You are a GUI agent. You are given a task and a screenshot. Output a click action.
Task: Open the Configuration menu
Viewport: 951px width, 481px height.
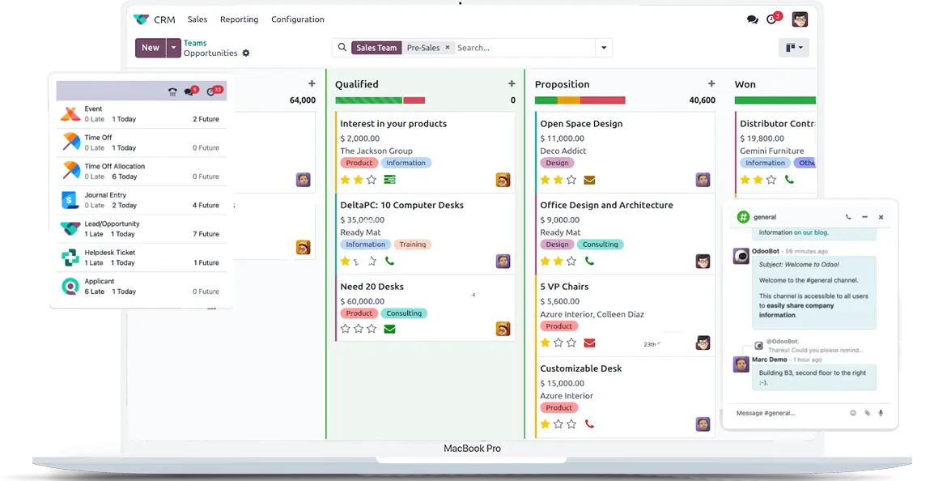pos(297,19)
